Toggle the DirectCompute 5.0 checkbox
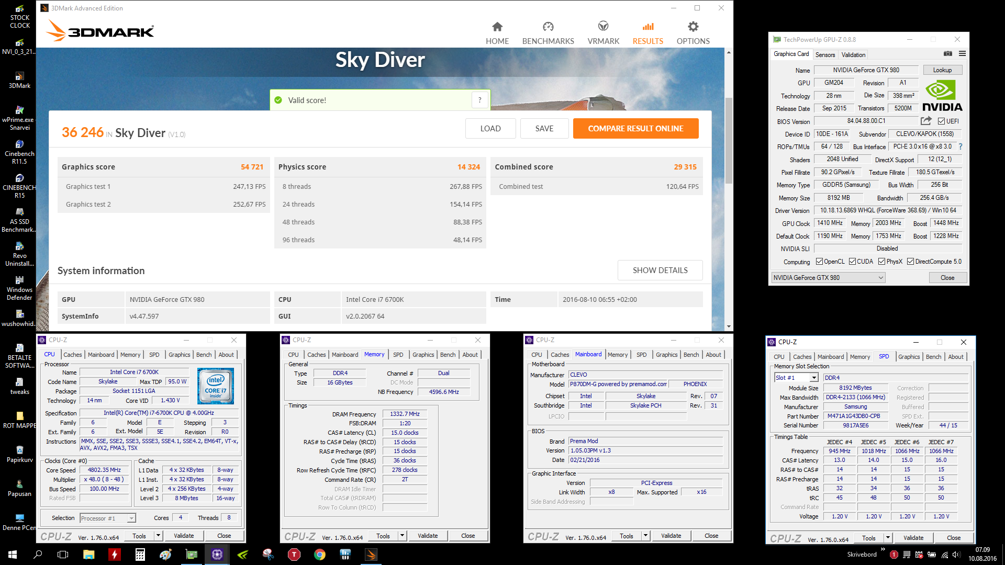 [x=910, y=262]
